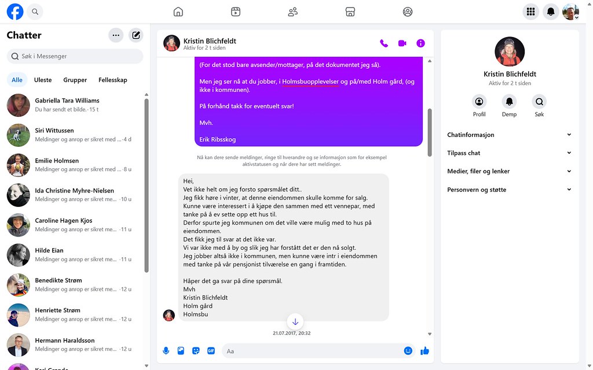Select the Fellesskap tab

click(x=113, y=80)
